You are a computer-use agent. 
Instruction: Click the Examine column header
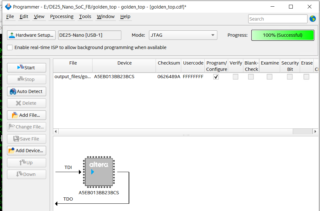270,66
